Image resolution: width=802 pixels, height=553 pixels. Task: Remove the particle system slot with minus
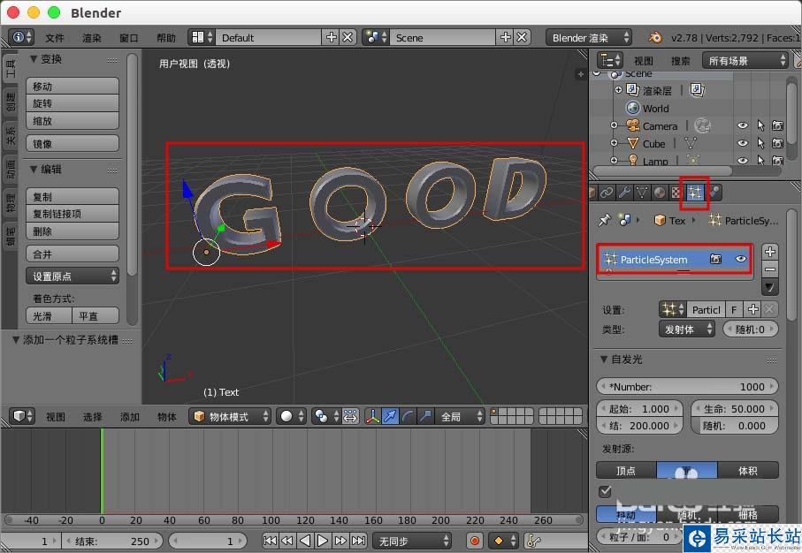(x=769, y=269)
